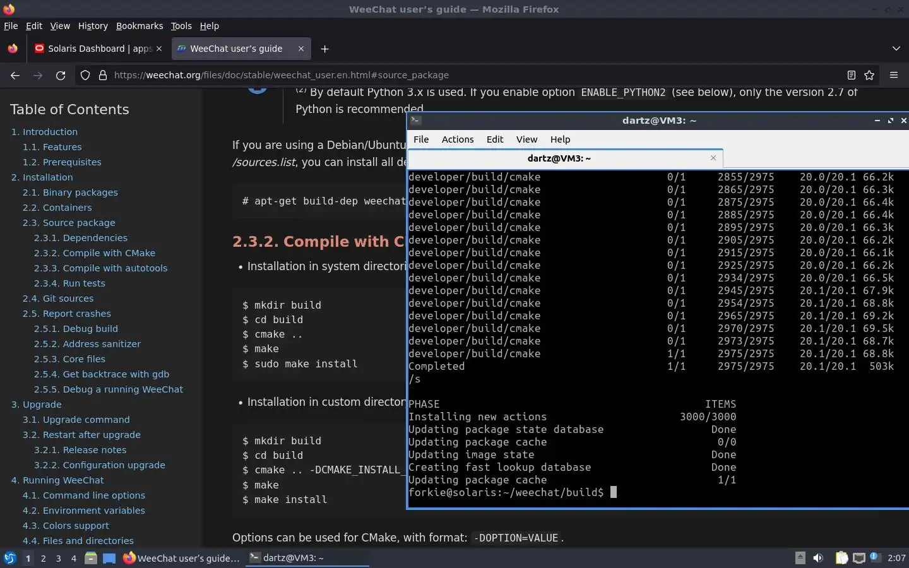Open network status tray icon
This screenshot has width=909, height=568.
pos(859,558)
